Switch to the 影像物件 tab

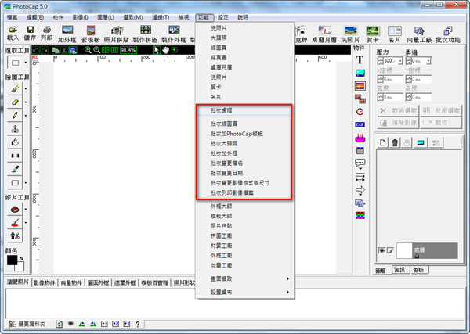click(45, 282)
